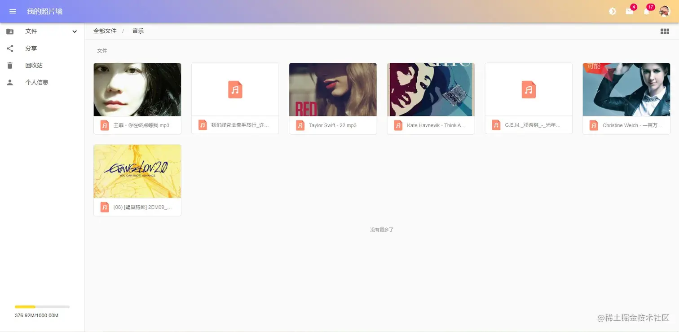Navigate to 全部文件 in the breadcrumb
Screen dimensions: 679x332
(x=105, y=31)
